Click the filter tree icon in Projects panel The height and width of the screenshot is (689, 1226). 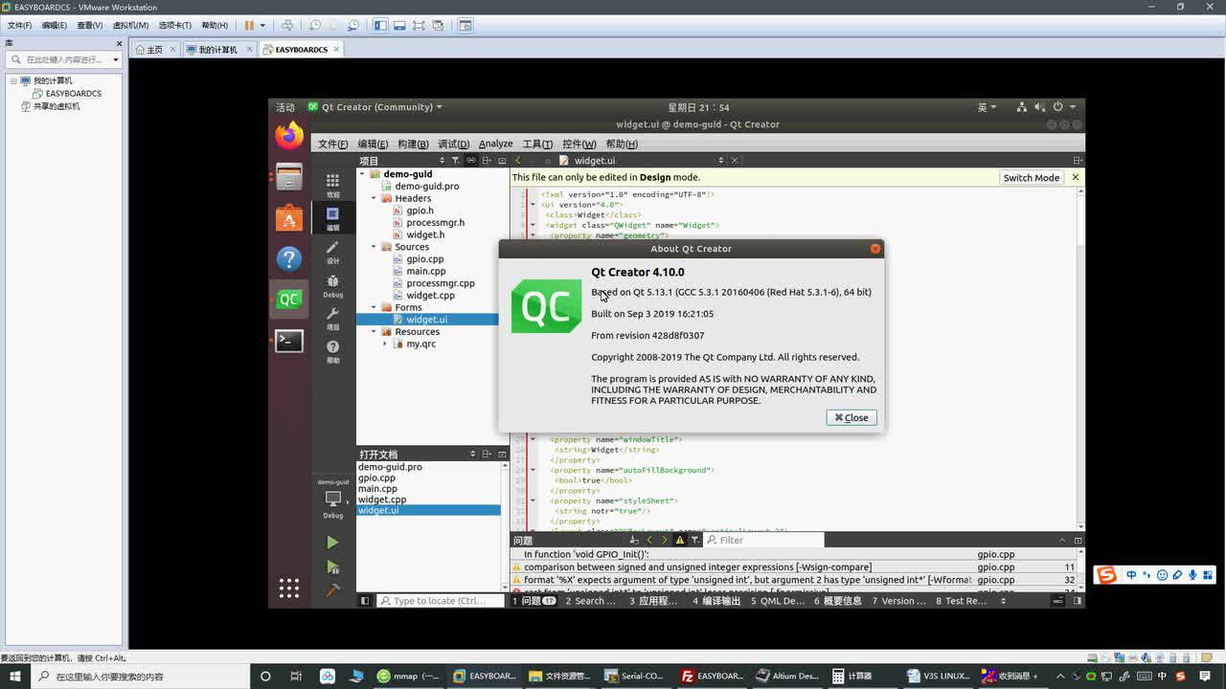(456, 161)
